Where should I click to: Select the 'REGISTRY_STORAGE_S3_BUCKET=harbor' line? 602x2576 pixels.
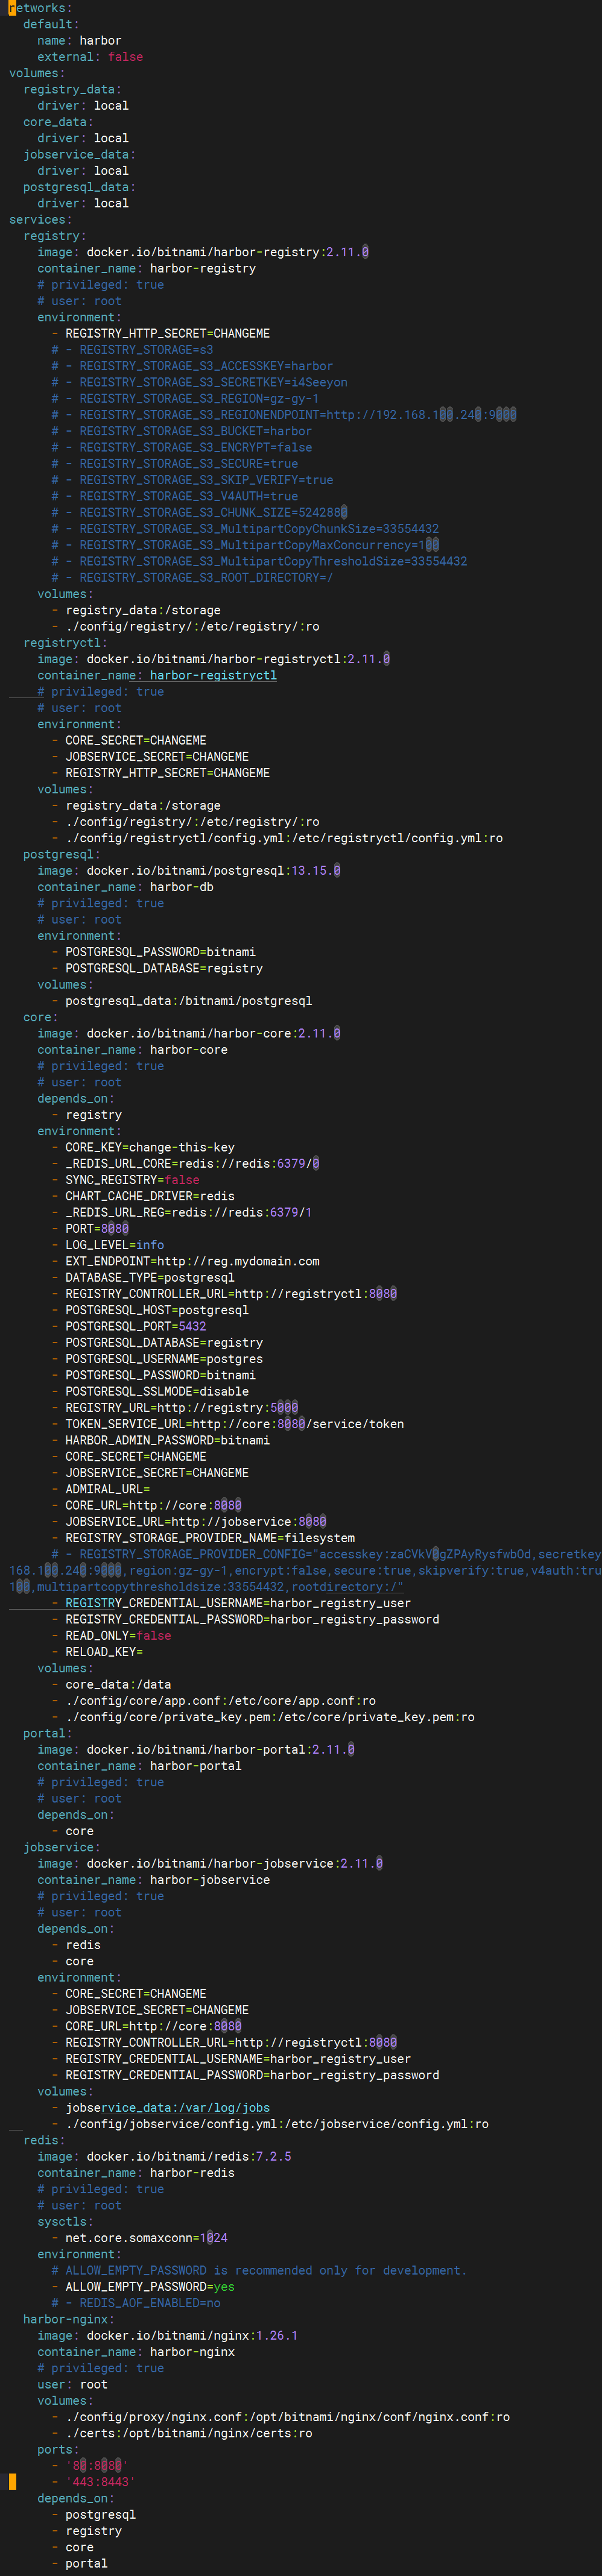pyautogui.click(x=181, y=431)
